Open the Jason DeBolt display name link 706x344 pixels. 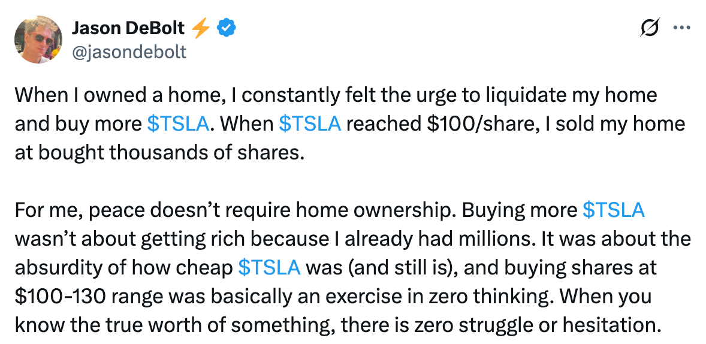pos(128,28)
